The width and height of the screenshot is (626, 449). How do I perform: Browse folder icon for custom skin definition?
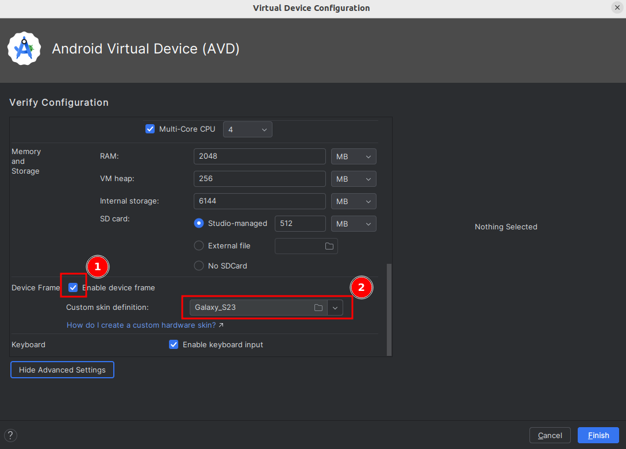(x=318, y=308)
